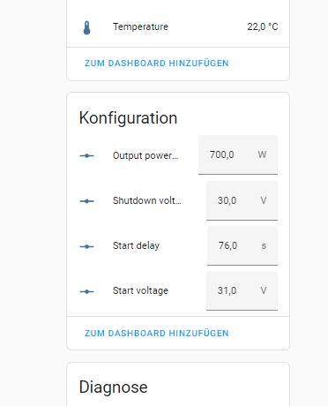Viewport: 328px width, 406px height.
Task: Open the Temperature entity details
Action: tap(178, 26)
